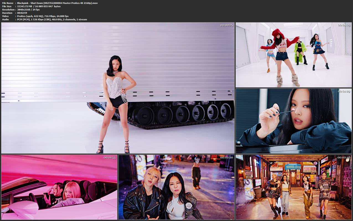Click the 00:01:29 timestamp label
Screen dimensions: 353x221
coord(344,91)
